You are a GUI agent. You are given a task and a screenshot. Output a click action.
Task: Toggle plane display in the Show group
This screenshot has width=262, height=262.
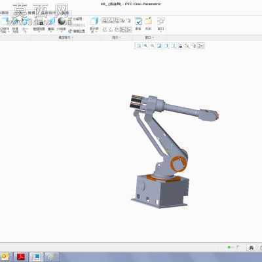[104, 21]
